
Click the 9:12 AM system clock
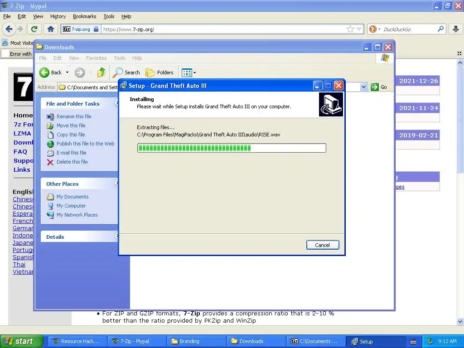point(447,341)
